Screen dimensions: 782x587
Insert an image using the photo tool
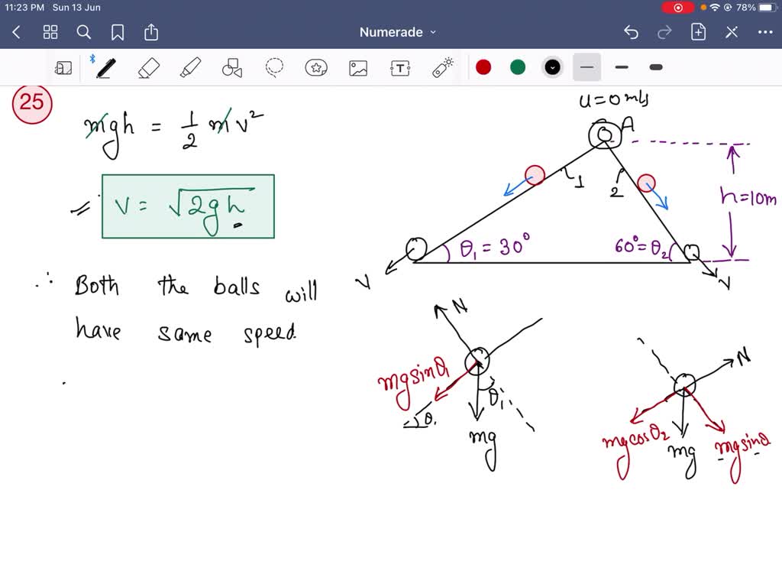pyautogui.click(x=358, y=67)
